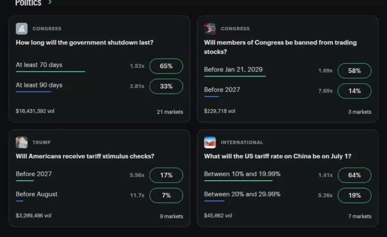Click the 33% button for At least 90 days
The width and height of the screenshot is (387, 237).
coord(166,86)
